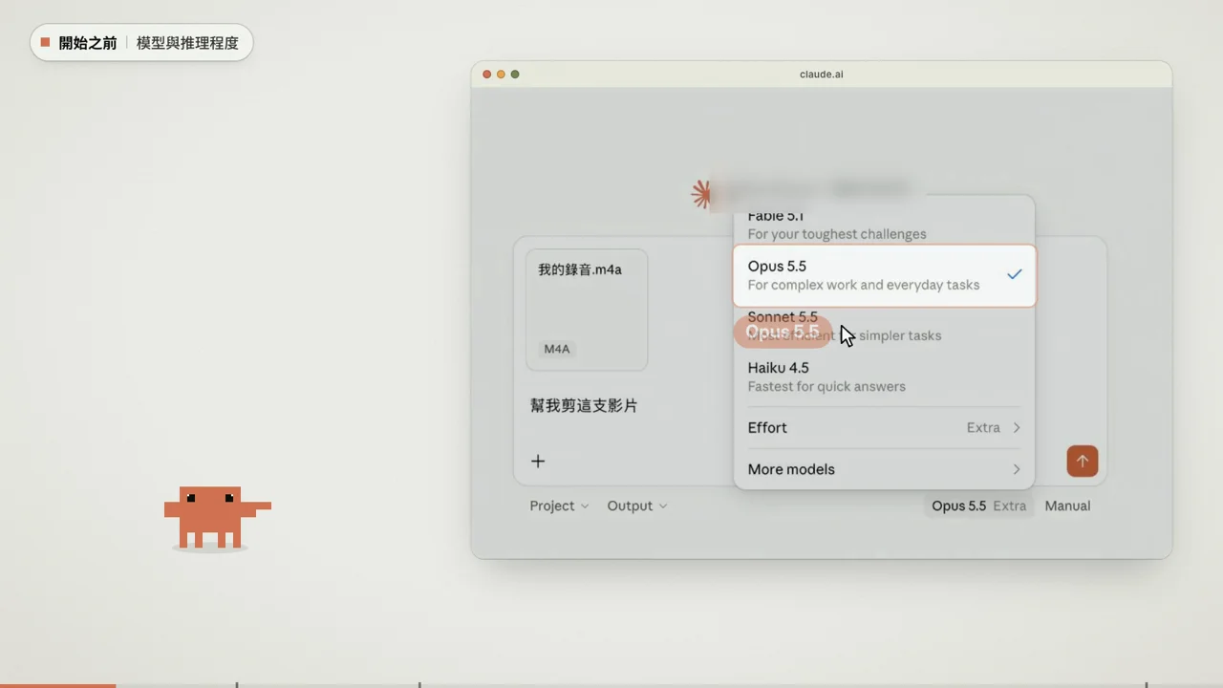Click the Manual button

pos(1067,505)
